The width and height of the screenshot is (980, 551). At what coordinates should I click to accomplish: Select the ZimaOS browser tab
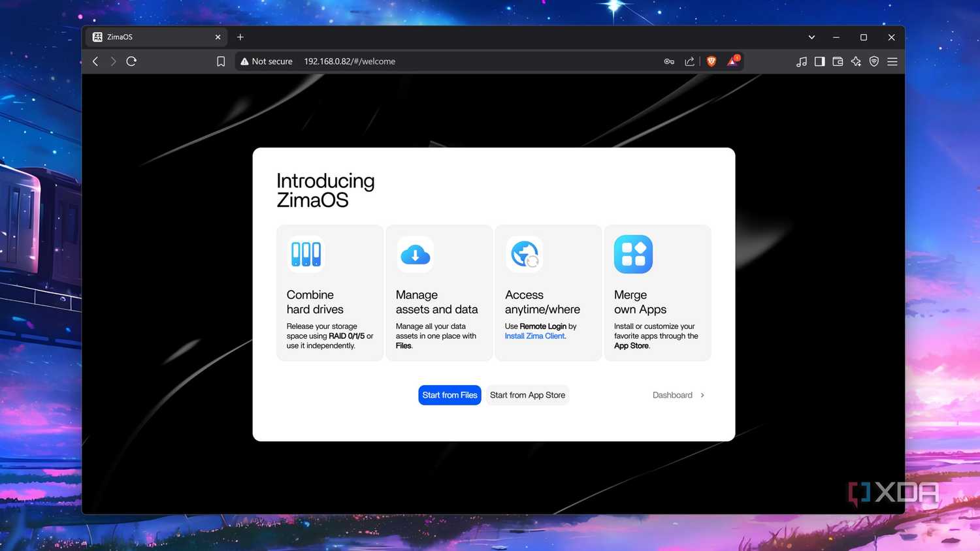(156, 37)
